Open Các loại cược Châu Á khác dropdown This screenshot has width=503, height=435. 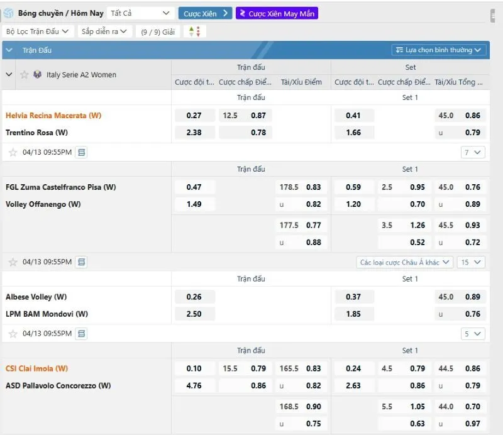pos(404,262)
